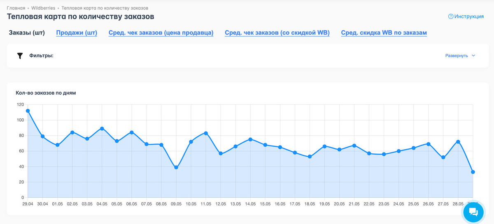Screen dimensions: 494x224
Task: Click the 21.05 x-axis date label
Action: (354, 204)
